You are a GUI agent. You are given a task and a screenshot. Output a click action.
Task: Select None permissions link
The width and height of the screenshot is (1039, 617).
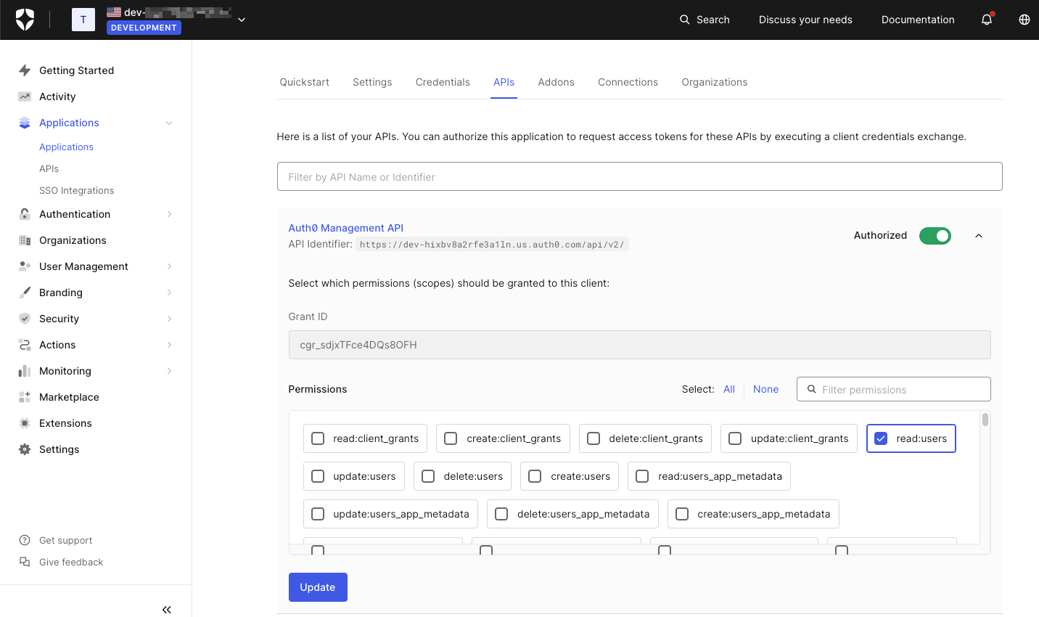tap(765, 389)
